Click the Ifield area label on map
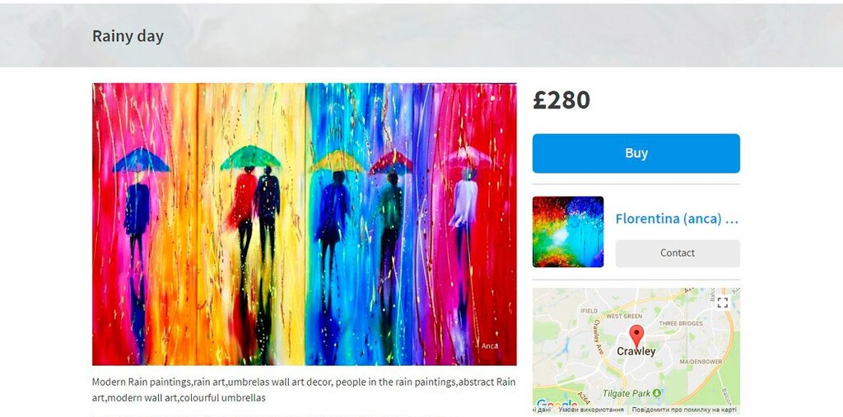 (589, 311)
